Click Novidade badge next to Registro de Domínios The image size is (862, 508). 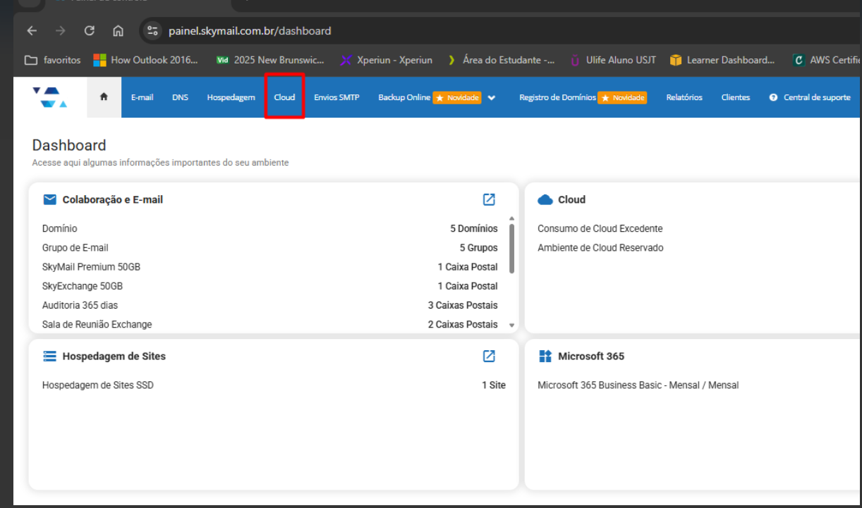622,98
